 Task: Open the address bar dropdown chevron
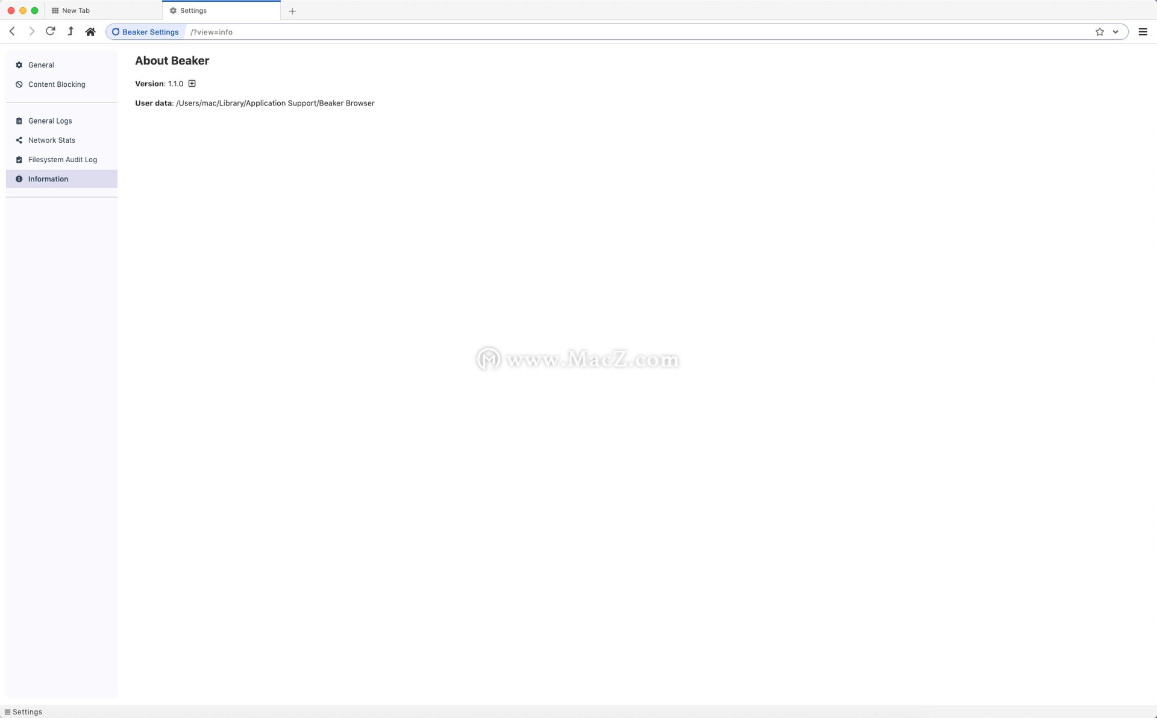pos(1115,32)
